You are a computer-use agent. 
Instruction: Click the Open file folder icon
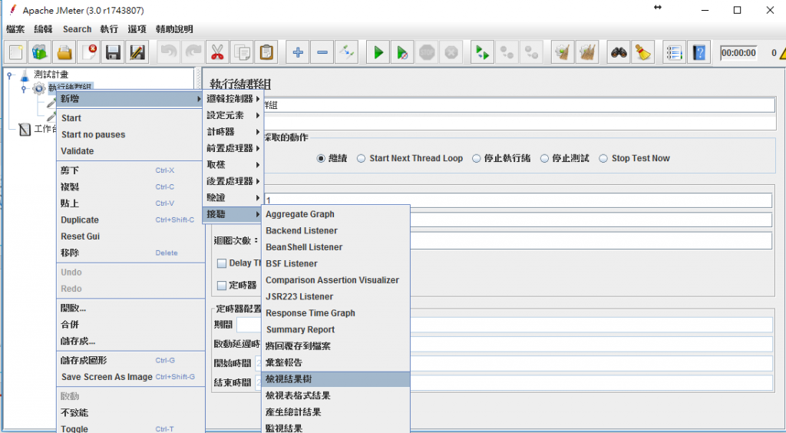[64, 52]
